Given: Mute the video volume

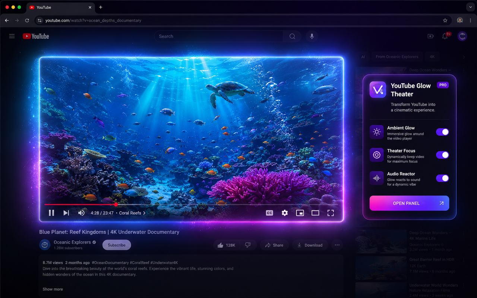Looking at the screenshot, I should point(81,213).
